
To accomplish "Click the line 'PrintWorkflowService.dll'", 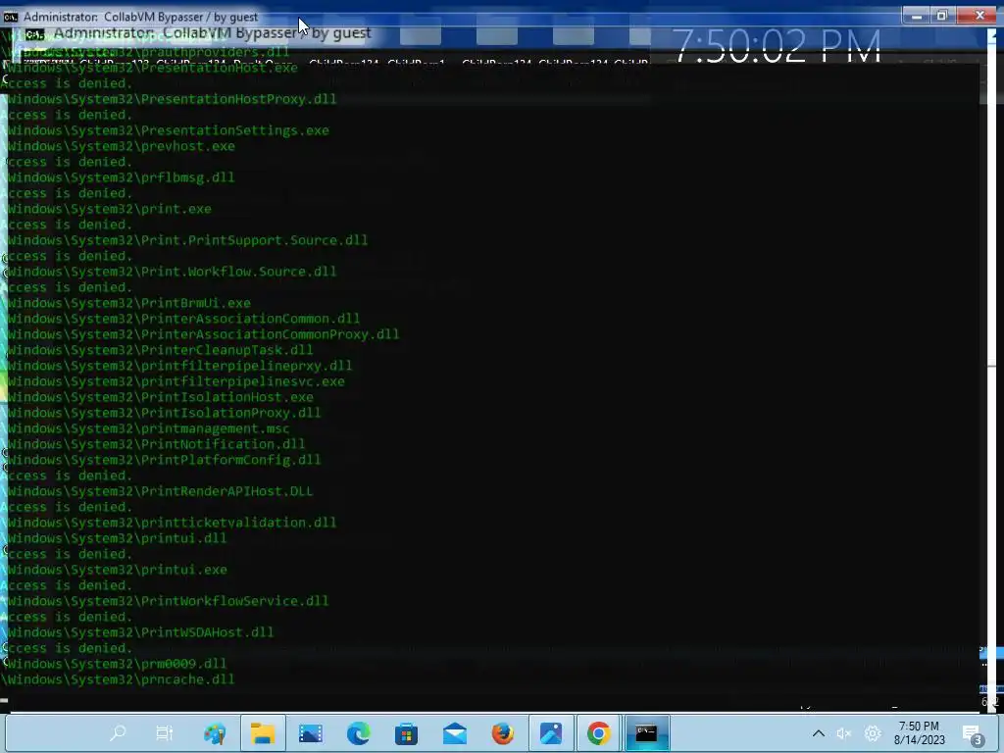I will coord(168,601).
